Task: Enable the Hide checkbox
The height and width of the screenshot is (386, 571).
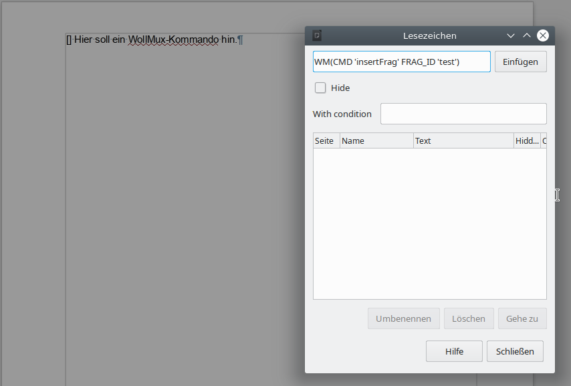Action: (320, 88)
